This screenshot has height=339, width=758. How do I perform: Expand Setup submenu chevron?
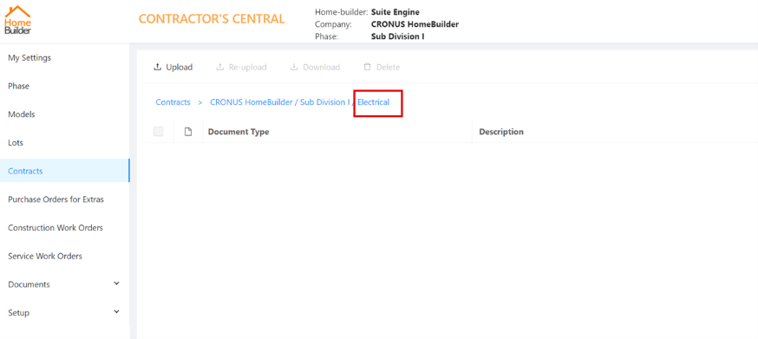[x=116, y=312]
